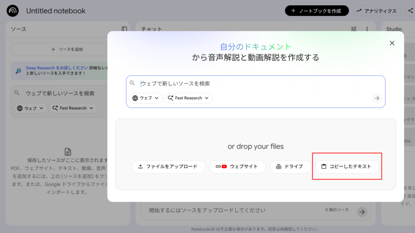Open the chat panel three-dot menu

coord(367,29)
